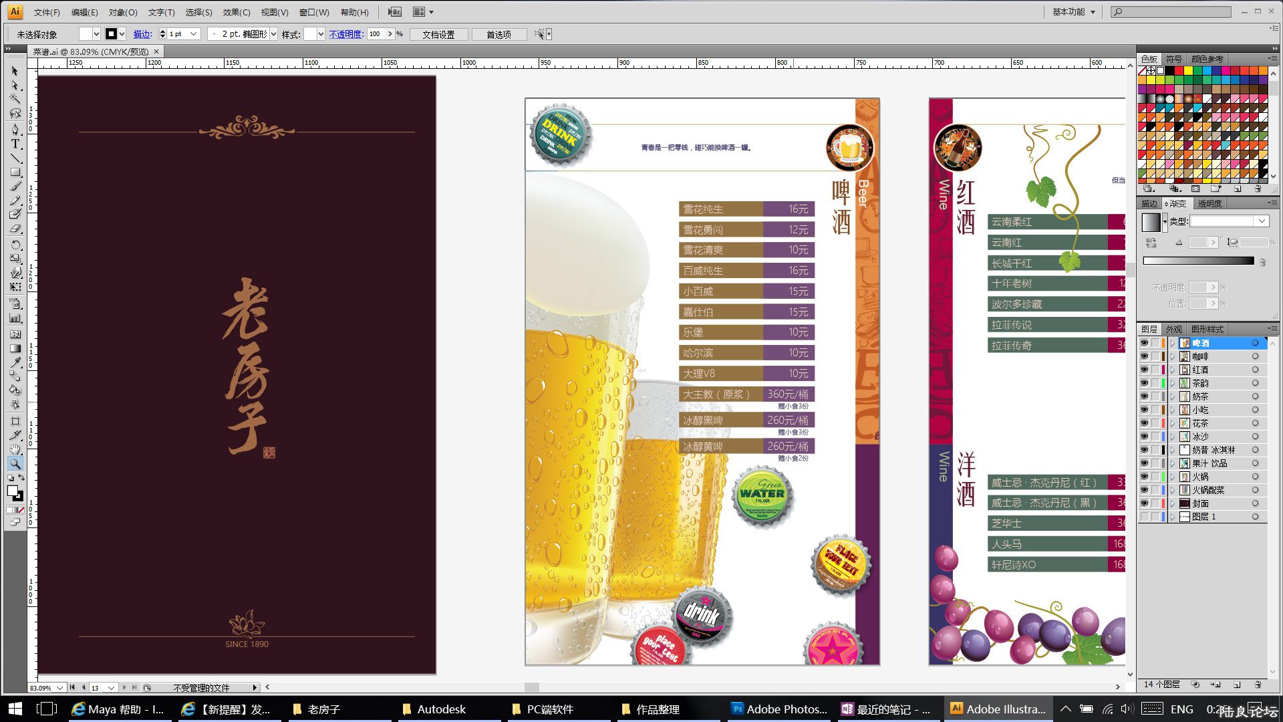Open the 效果(C) menu
This screenshot has height=722, width=1283.
tap(237, 12)
